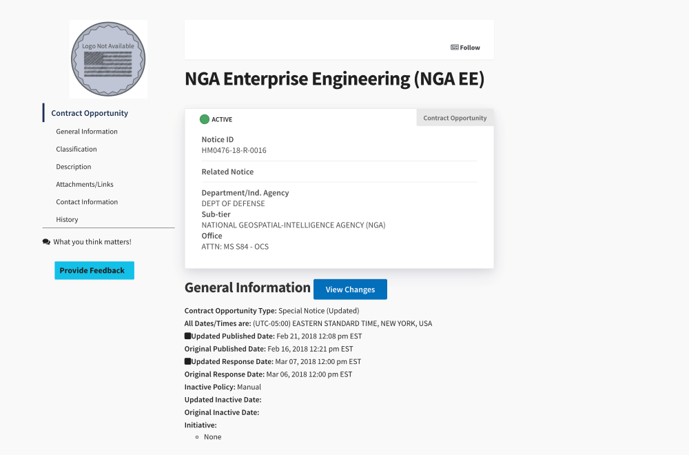Click the Sub-tier label

click(x=216, y=214)
